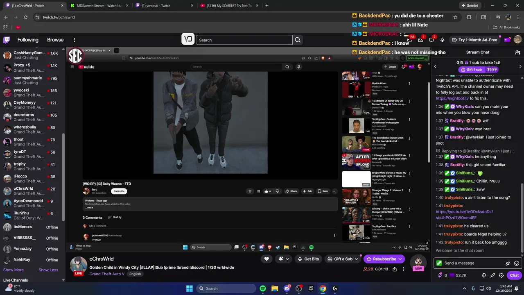This screenshot has height=295, width=524.
Task: Reload the Twitch page
Action: (x=26, y=17)
